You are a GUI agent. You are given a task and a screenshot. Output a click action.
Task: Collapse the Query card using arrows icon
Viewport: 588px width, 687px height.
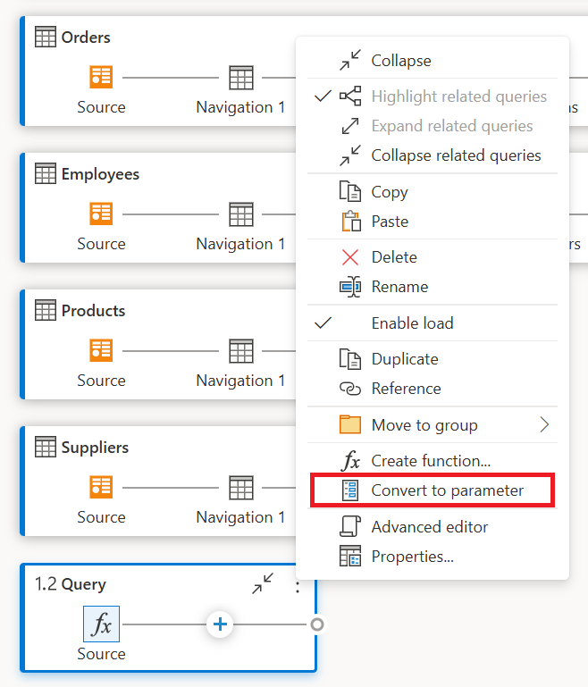pyautogui.click(x=263, y=585)
